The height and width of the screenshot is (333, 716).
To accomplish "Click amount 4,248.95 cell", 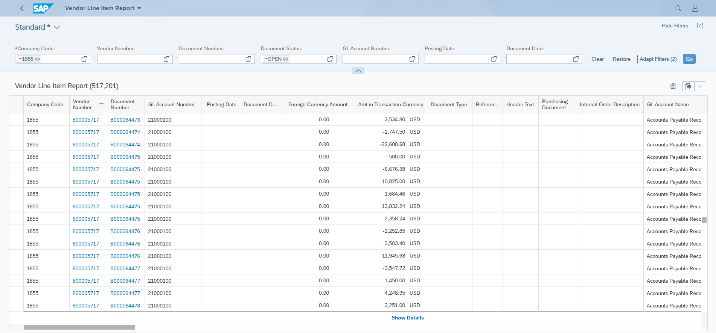I will (389, 293).
